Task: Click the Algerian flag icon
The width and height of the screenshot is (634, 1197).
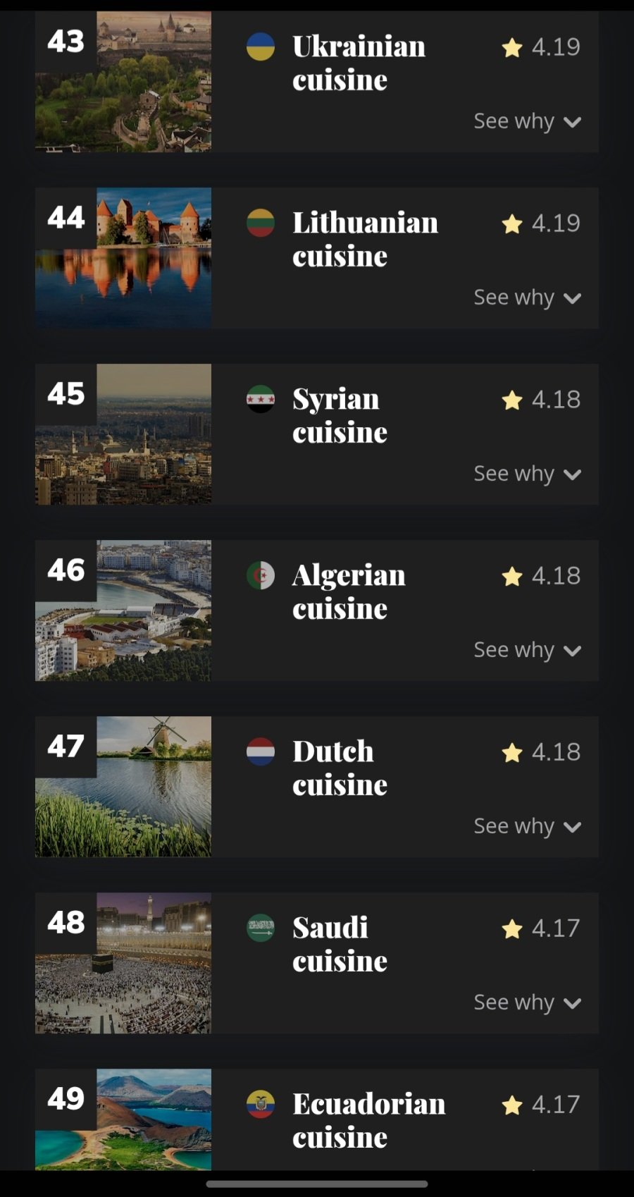Action: click(260, 575)
